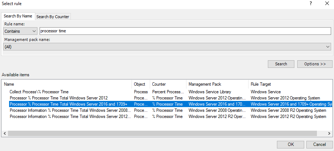Confirm with the OK button
The width and height of the screenshot is (334, 151).
pyautogui.click(x=290, y=144)
